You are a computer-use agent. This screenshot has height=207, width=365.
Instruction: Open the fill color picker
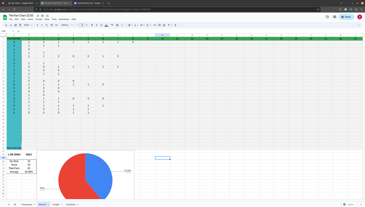(x=112, y=25)
